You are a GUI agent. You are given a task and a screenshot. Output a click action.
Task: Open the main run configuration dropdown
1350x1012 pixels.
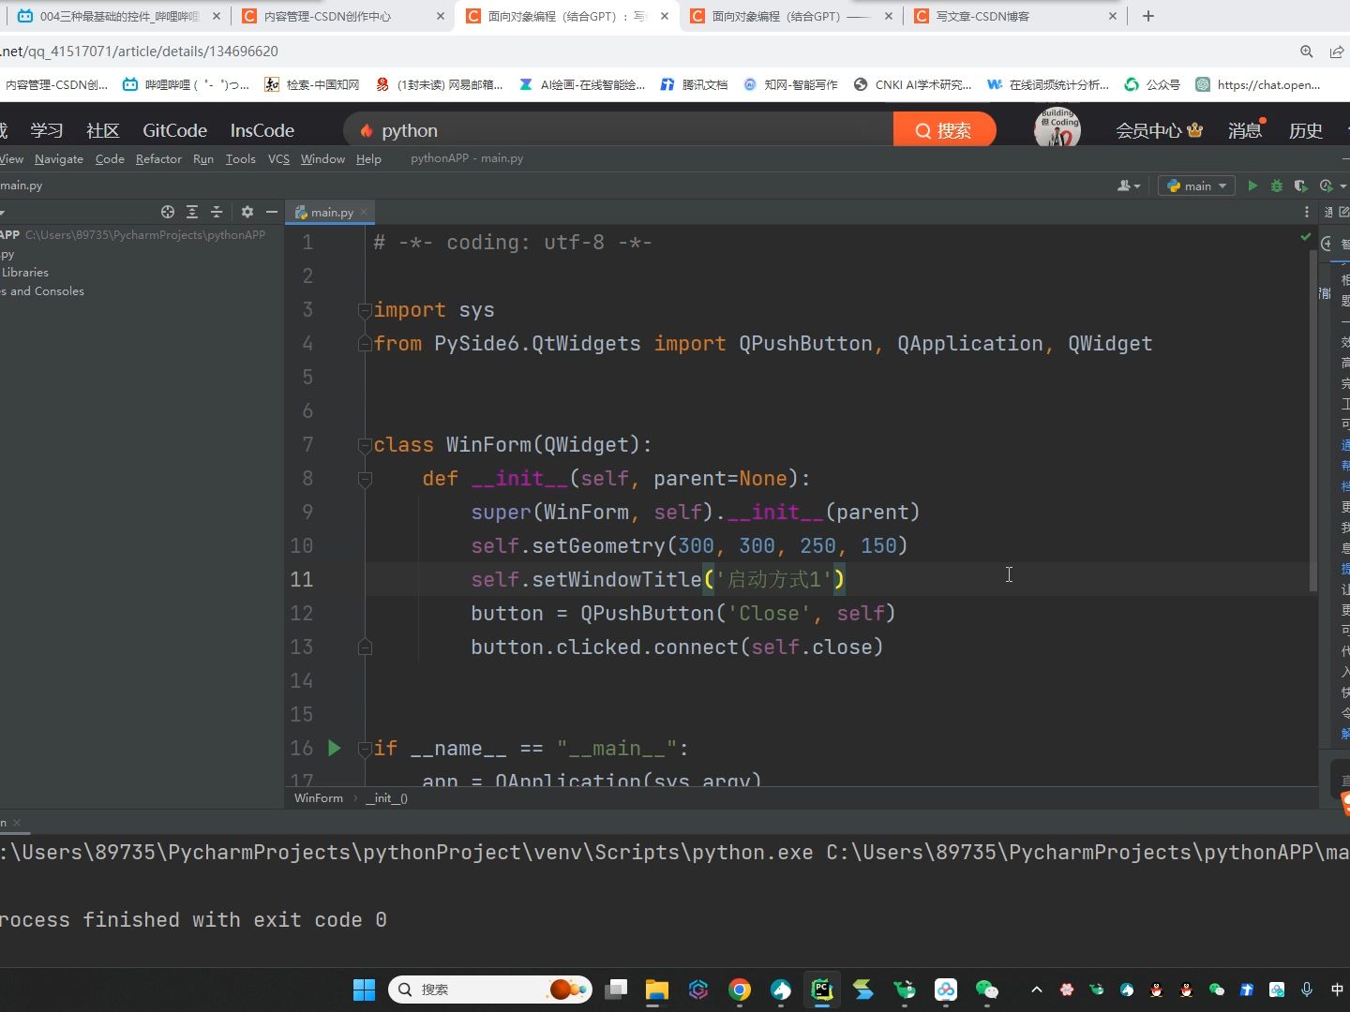pyautogui.click(x=1196, y=186)
